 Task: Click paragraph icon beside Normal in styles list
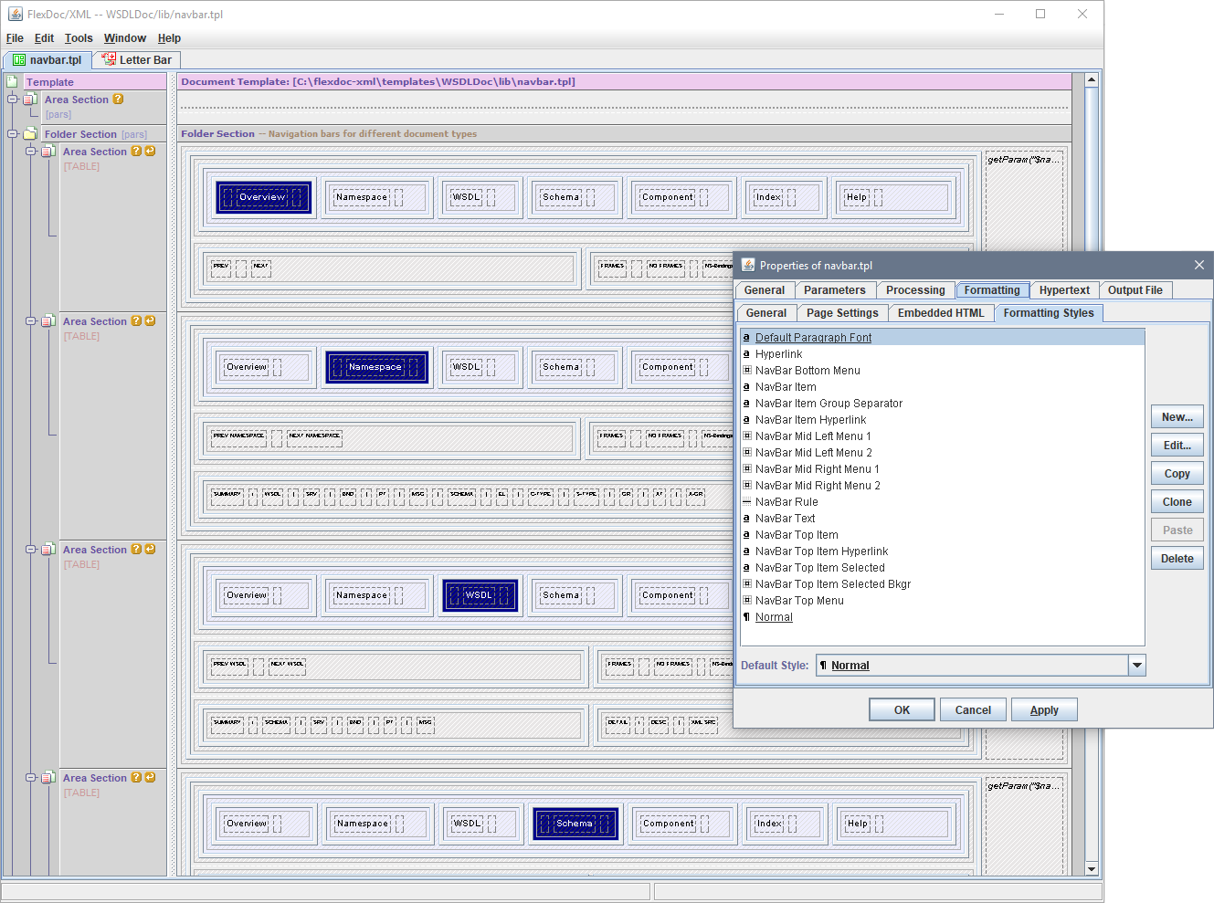pyautogui.click(x=746, y=617)
